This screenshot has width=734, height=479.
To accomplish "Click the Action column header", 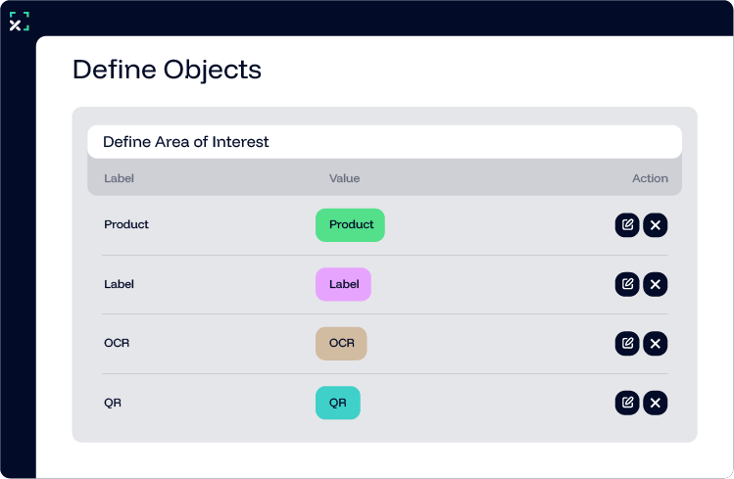I will 650,178.
